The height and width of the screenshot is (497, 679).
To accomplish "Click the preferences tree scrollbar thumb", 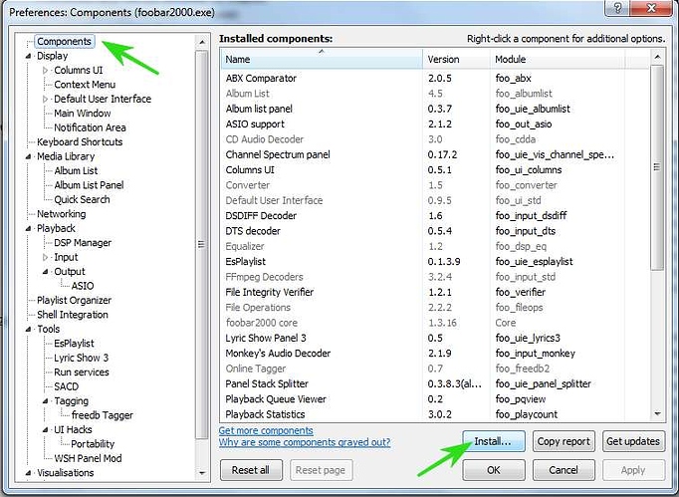I will tap(201, 245).
